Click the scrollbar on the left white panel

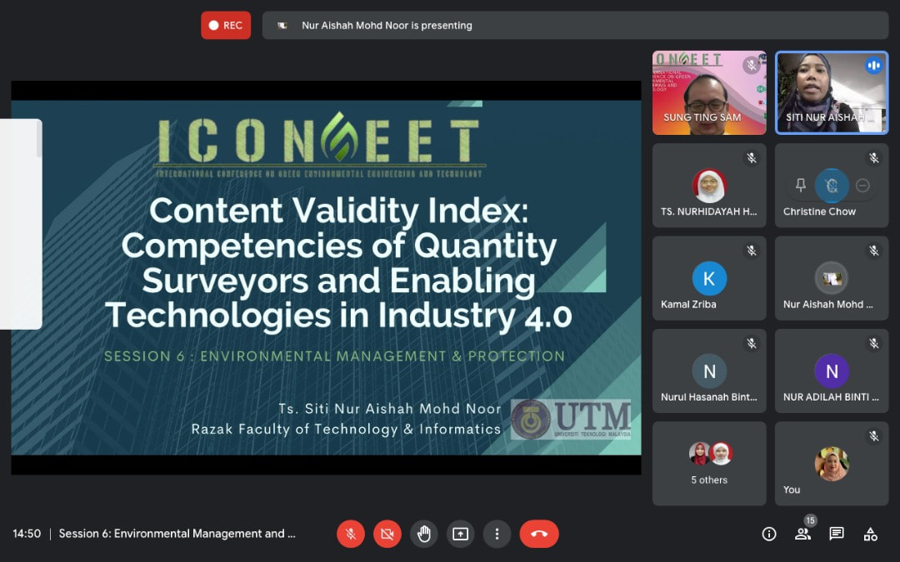point(38,140)
